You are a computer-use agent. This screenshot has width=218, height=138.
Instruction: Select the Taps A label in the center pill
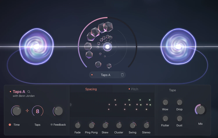(105, 75)
